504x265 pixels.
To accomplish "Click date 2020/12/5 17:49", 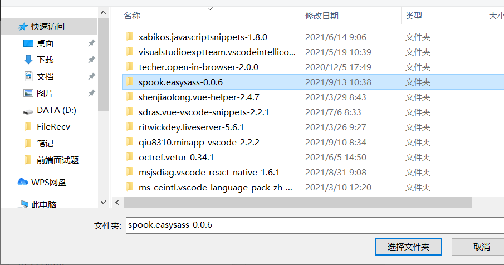I will pyautogui.click(x=338, y=67).
